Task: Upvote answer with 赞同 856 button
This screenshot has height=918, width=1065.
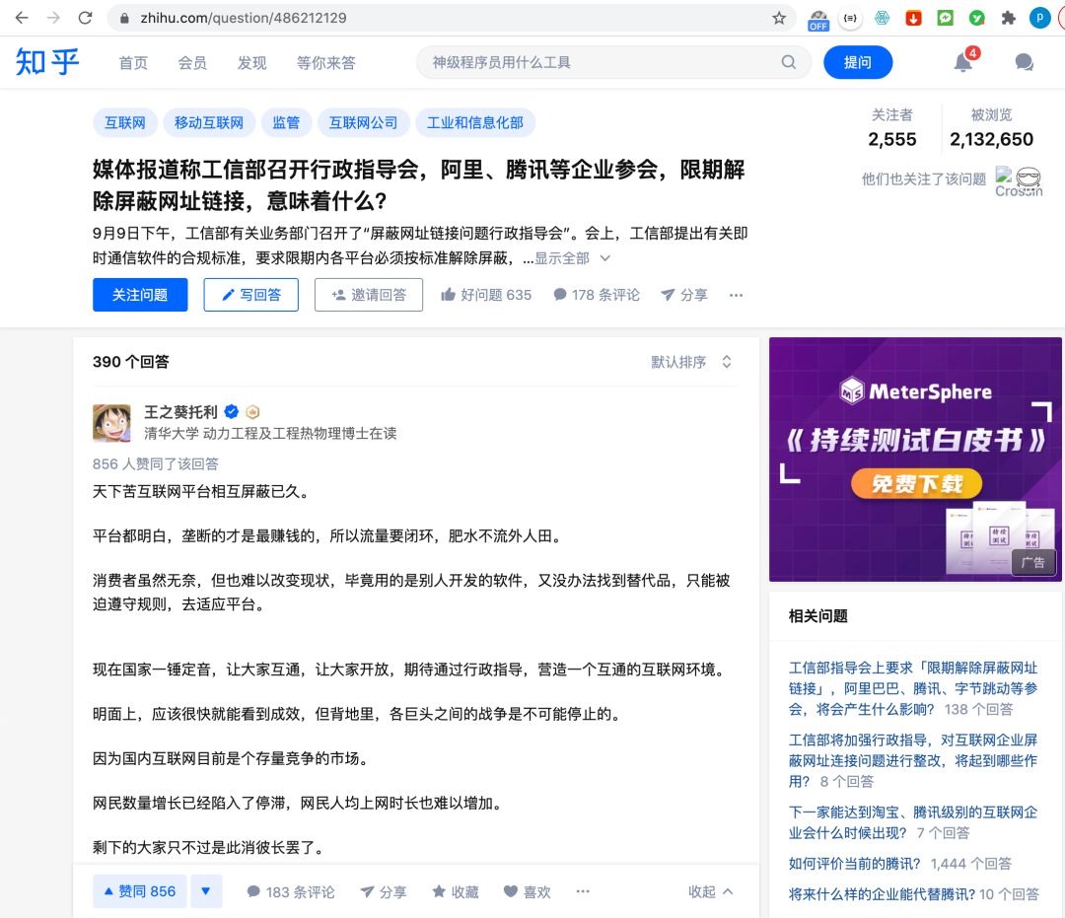Action: pos(140,891)
